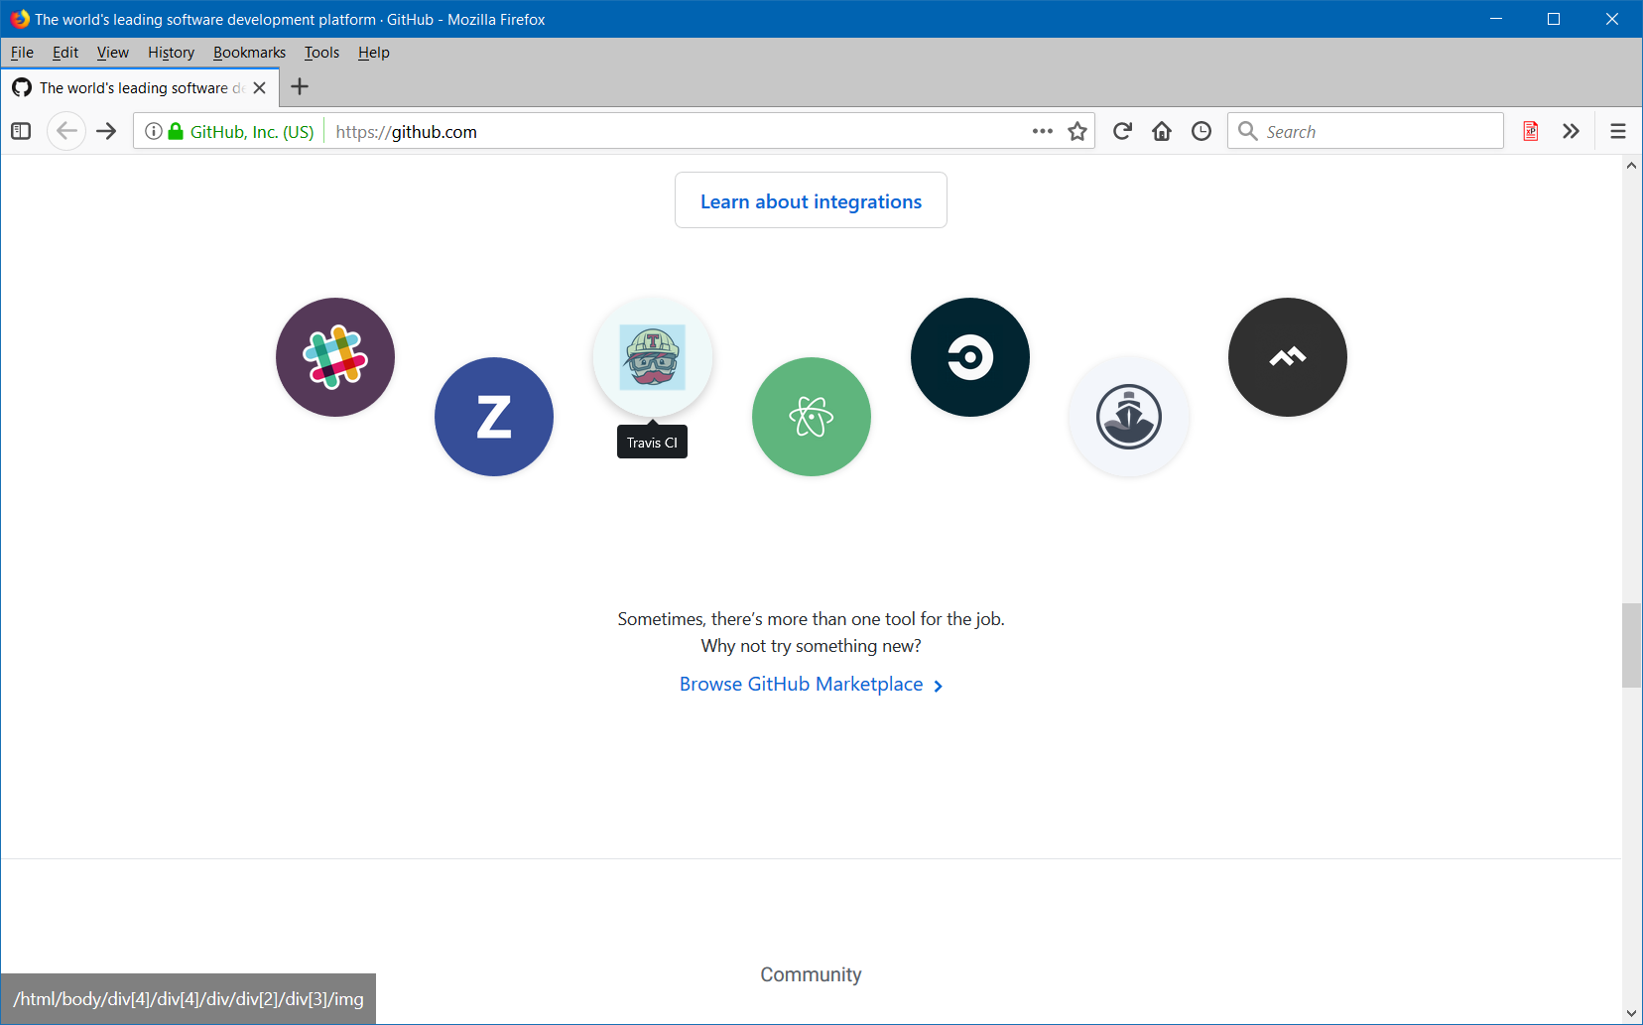This screenshot has width=1643, height=1025.
Task: Click the scrollbar up arrow
Action: (1631, 166)
